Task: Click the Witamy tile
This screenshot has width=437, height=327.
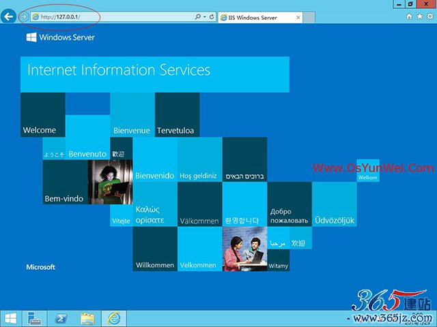Action: click(x=279, y=260)
